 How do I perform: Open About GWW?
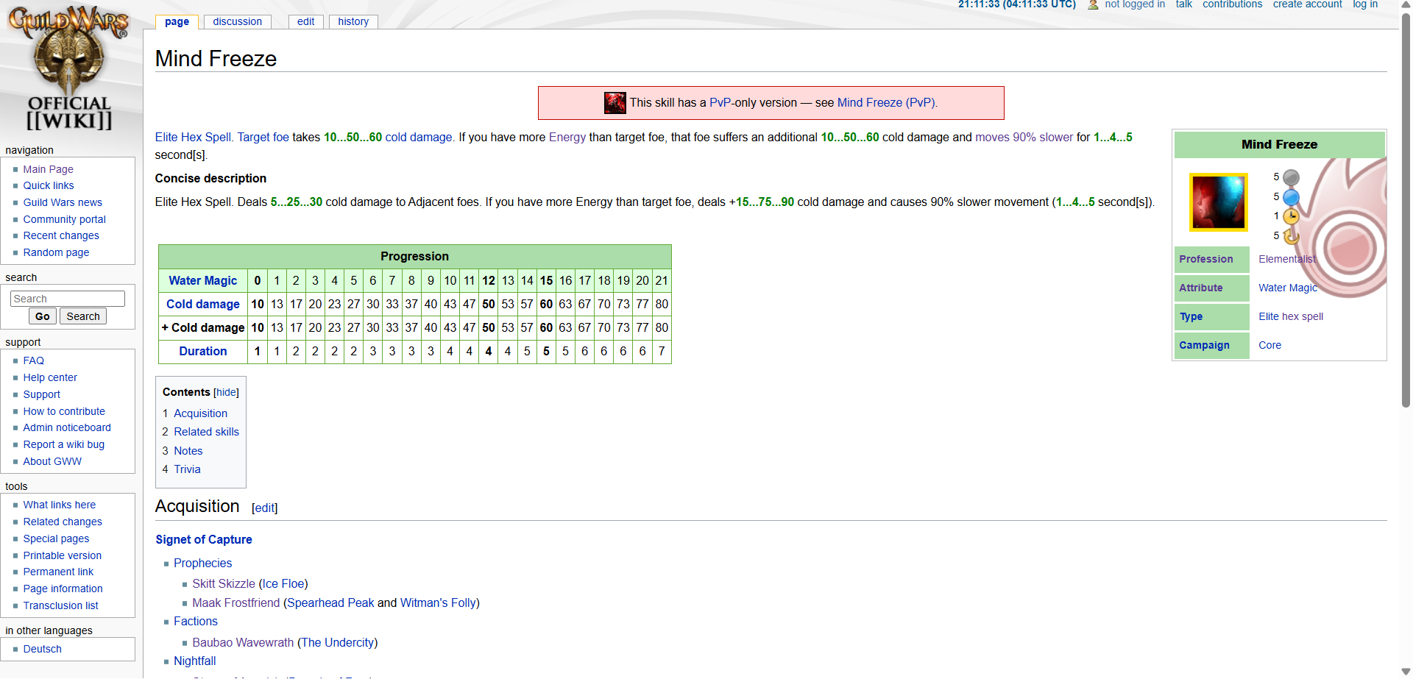coord(52,461)
